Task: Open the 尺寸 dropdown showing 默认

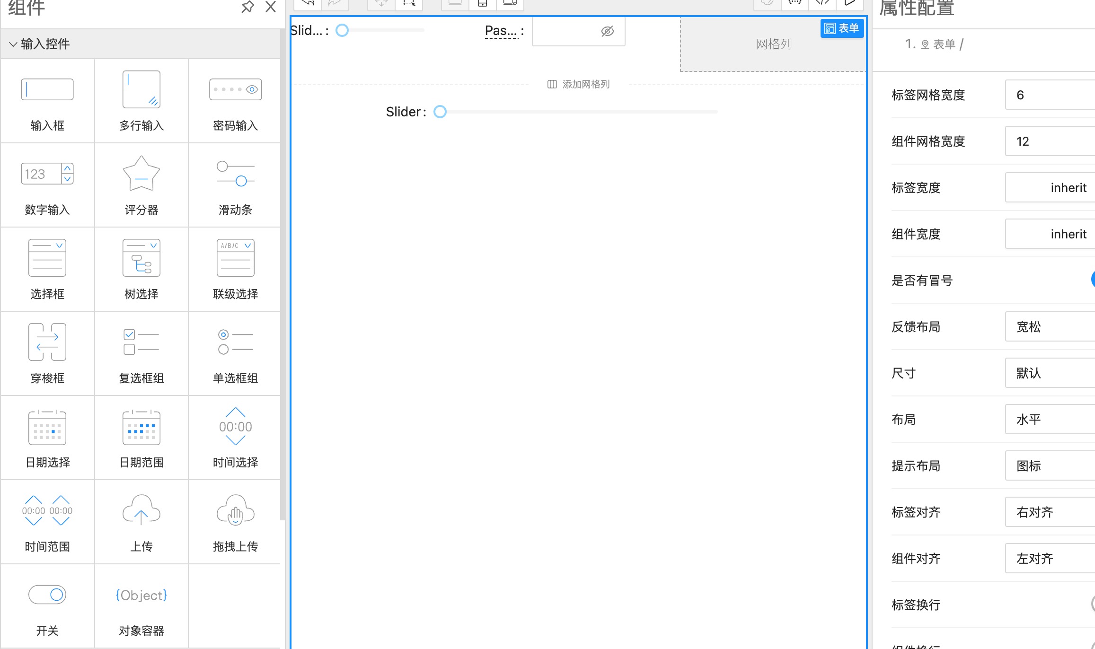Action: click(x=1050, y=373)
